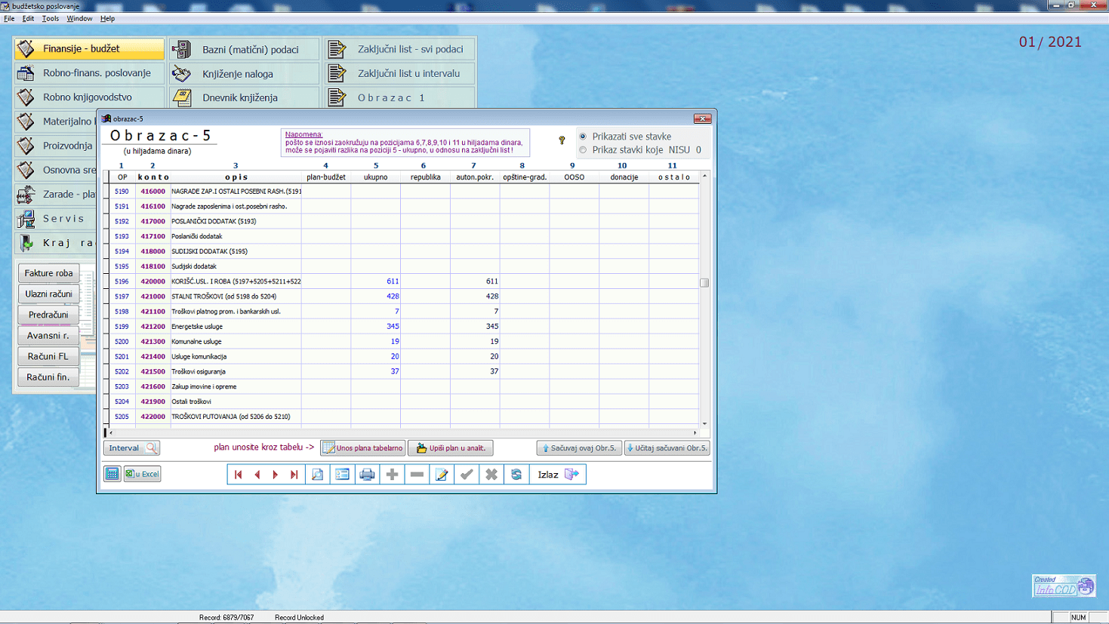The width and height of the screenshot is (1109, 624).
Task: Click Bazni (matični) podaci icon
Action: 181,49
